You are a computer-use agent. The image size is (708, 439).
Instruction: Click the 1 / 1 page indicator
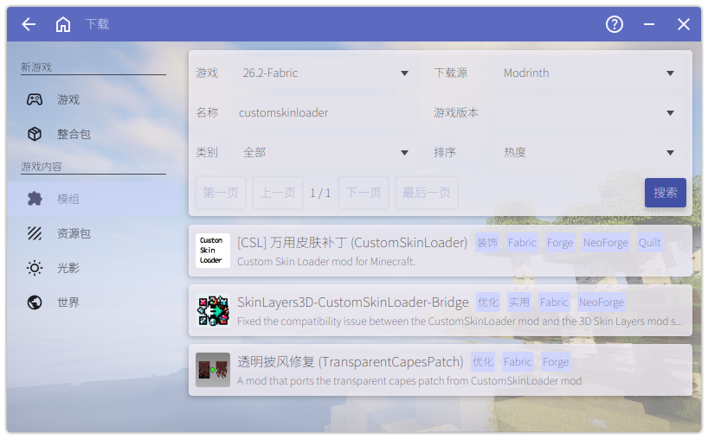(320, 193)
